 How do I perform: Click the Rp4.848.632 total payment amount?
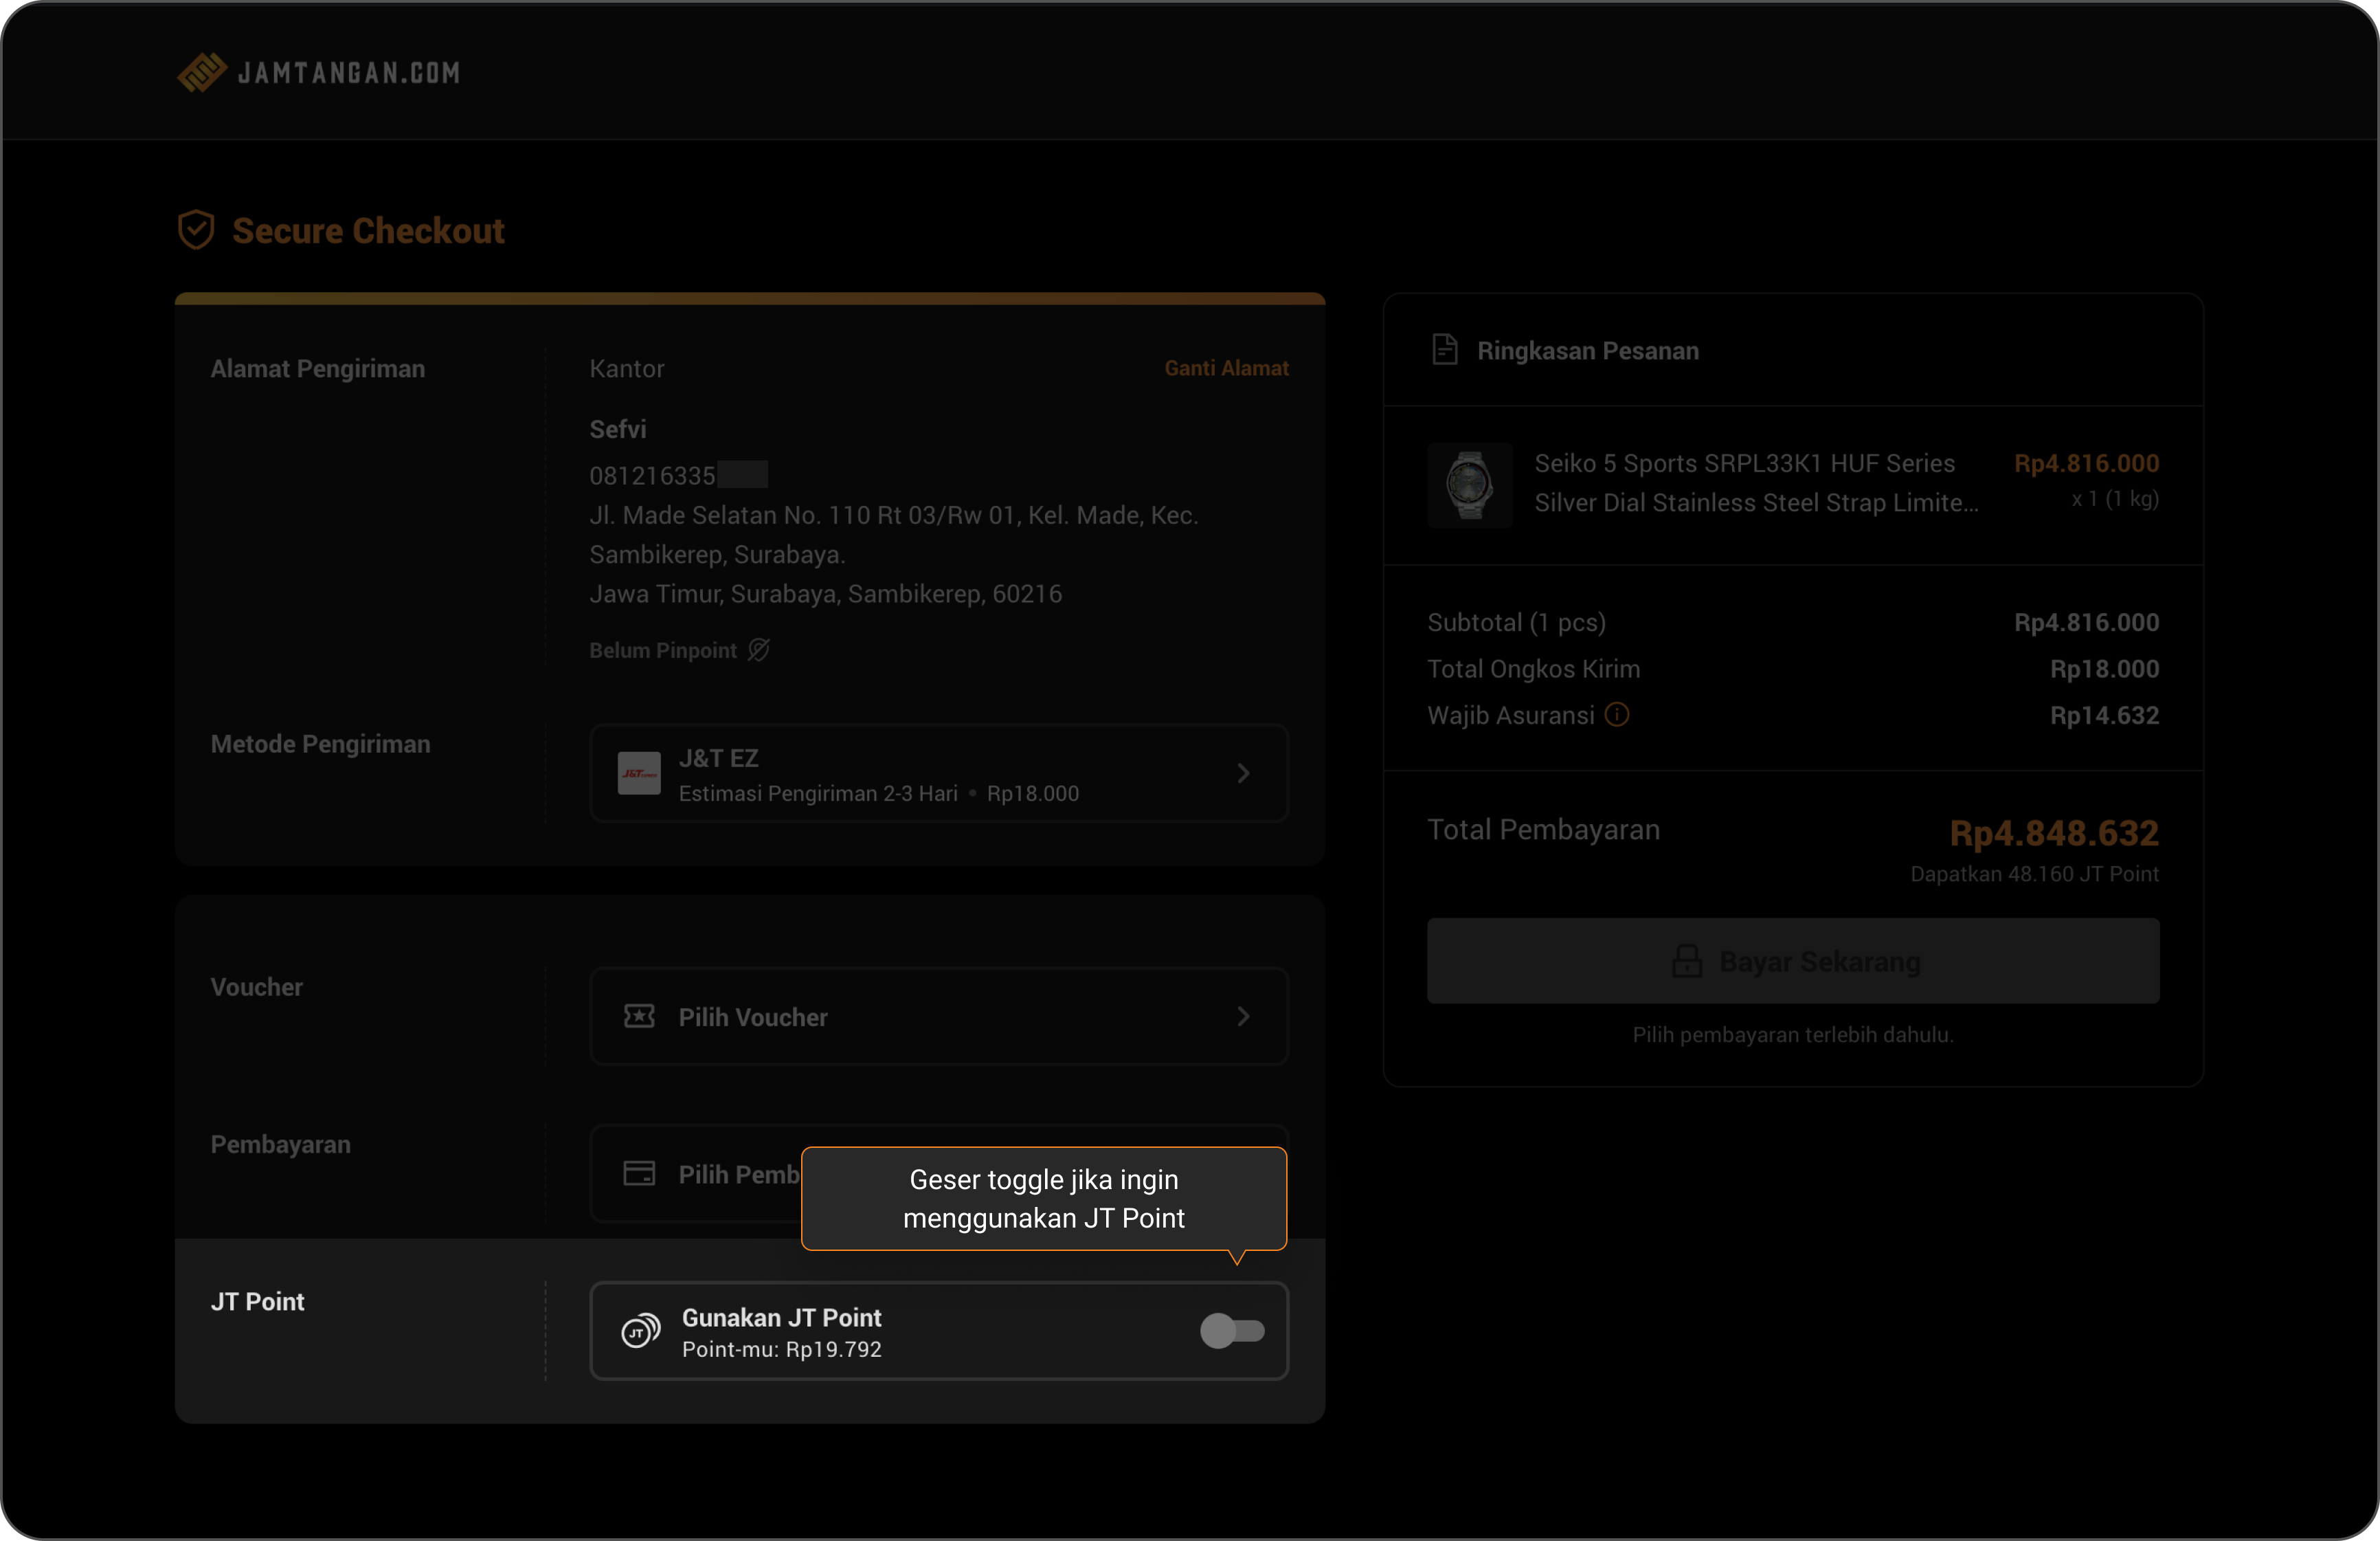coord(2054,832)
